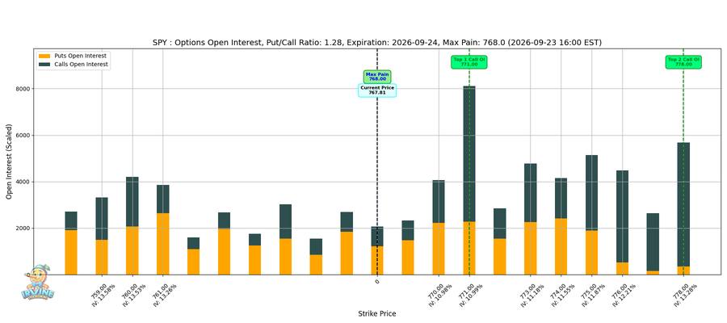Click the orange puts bar at strike 774
Image resolution: width=727 pixels, height=323 pixels.
click(x=561, y=246)
